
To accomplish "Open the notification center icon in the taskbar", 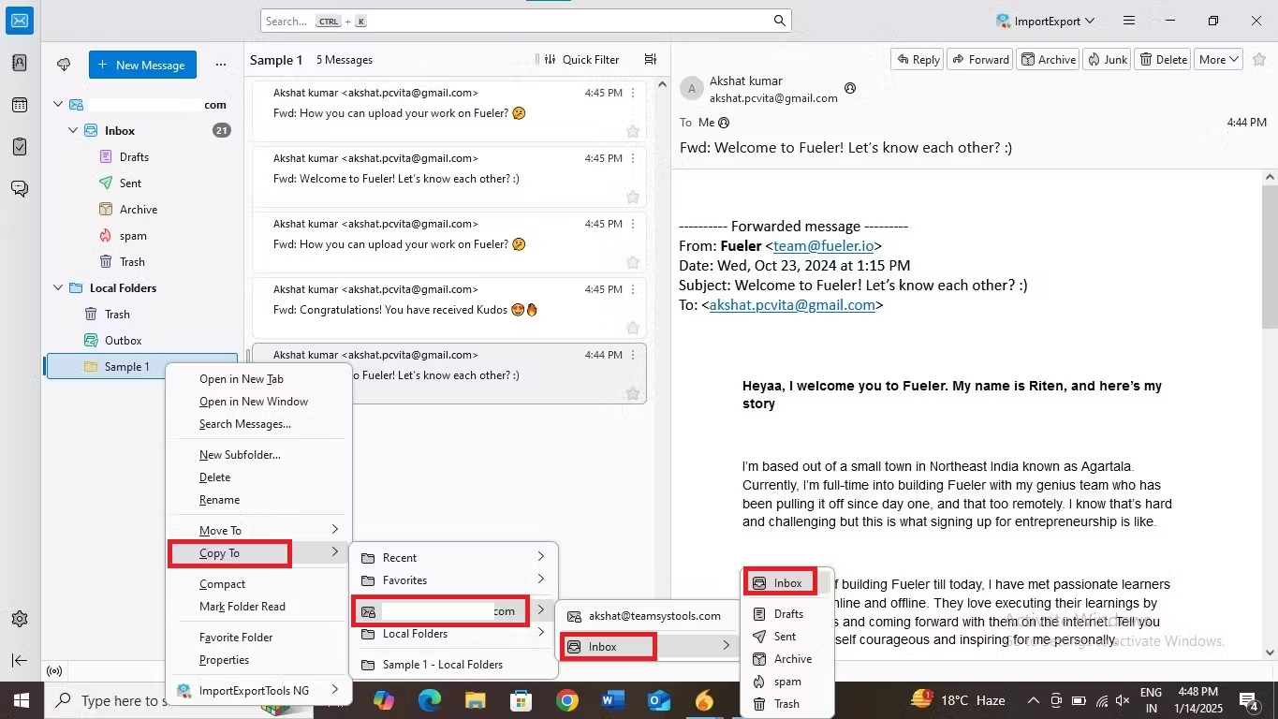I will (1249, 700).
